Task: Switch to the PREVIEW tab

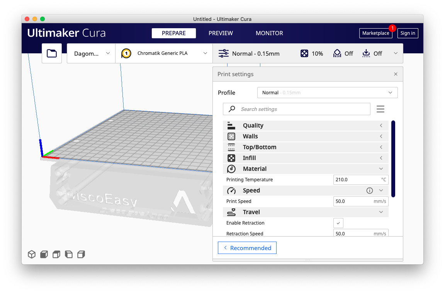Action: coord(221,33)
